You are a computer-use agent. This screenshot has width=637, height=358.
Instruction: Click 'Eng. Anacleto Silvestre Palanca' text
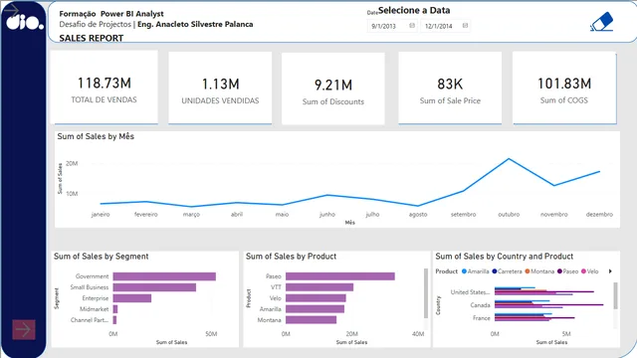tap(195, 24)
